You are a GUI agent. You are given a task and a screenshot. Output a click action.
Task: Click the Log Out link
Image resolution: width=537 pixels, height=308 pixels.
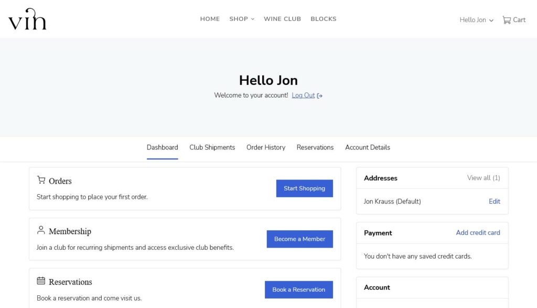[x=303, y=95]
